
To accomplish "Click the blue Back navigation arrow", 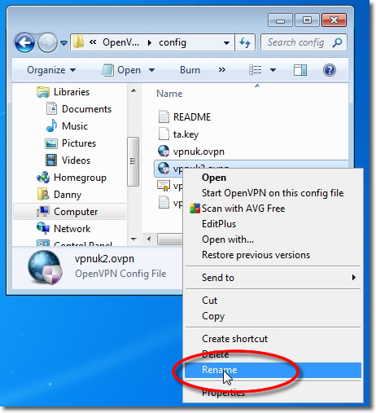I will [x=24, y=42].
